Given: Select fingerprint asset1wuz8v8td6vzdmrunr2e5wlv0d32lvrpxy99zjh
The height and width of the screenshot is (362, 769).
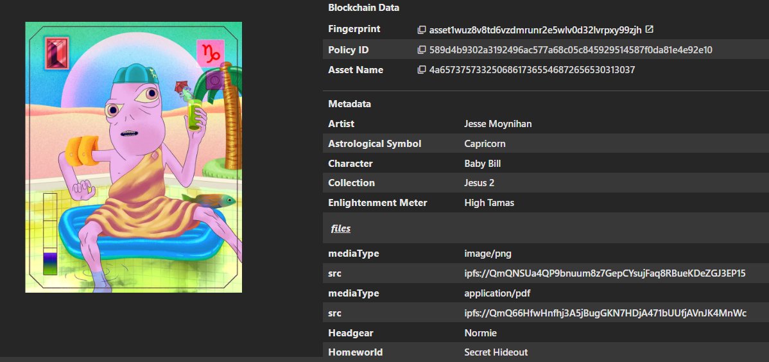Looking at the screenshot, I should [535, 30].
